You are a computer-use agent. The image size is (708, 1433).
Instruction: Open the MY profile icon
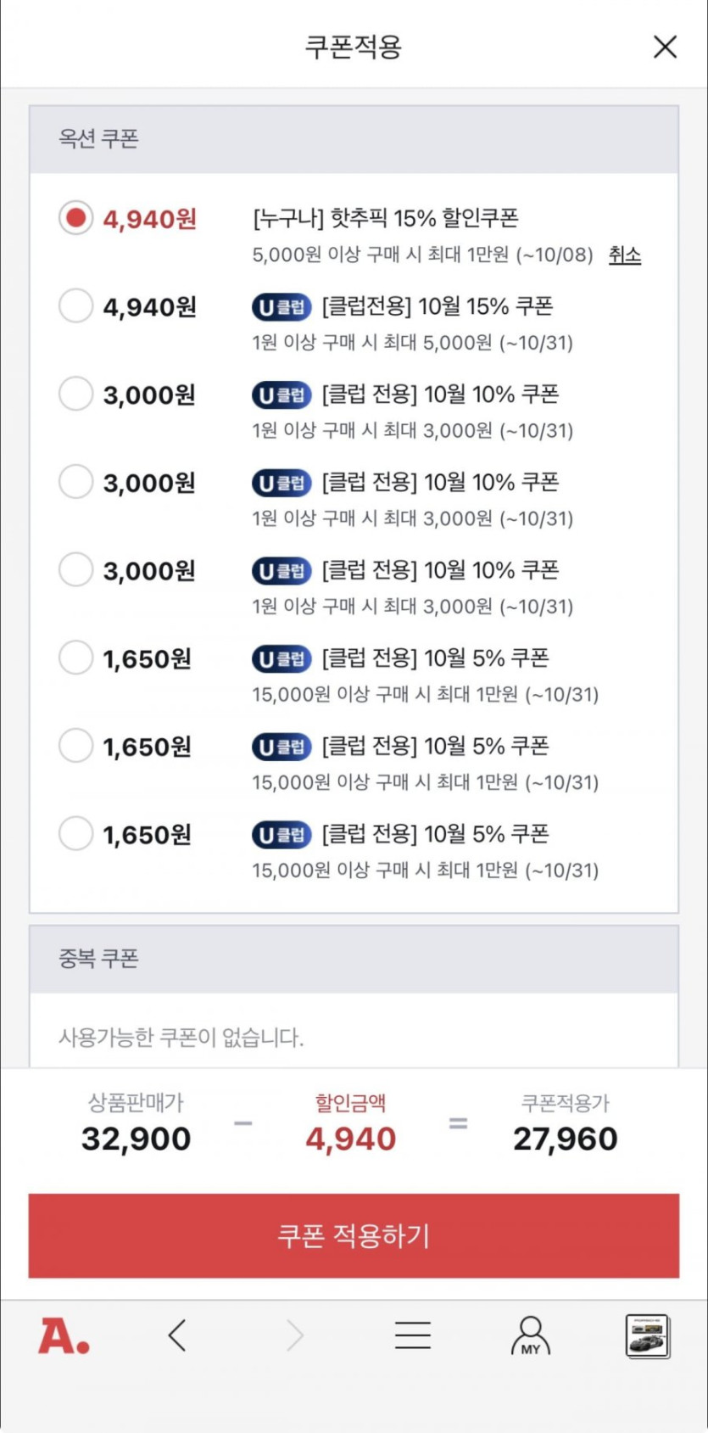coord(531,1336)
